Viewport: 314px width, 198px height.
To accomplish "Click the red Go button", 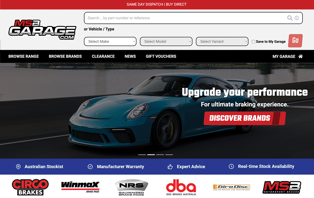I will click(x=295, y=41).
